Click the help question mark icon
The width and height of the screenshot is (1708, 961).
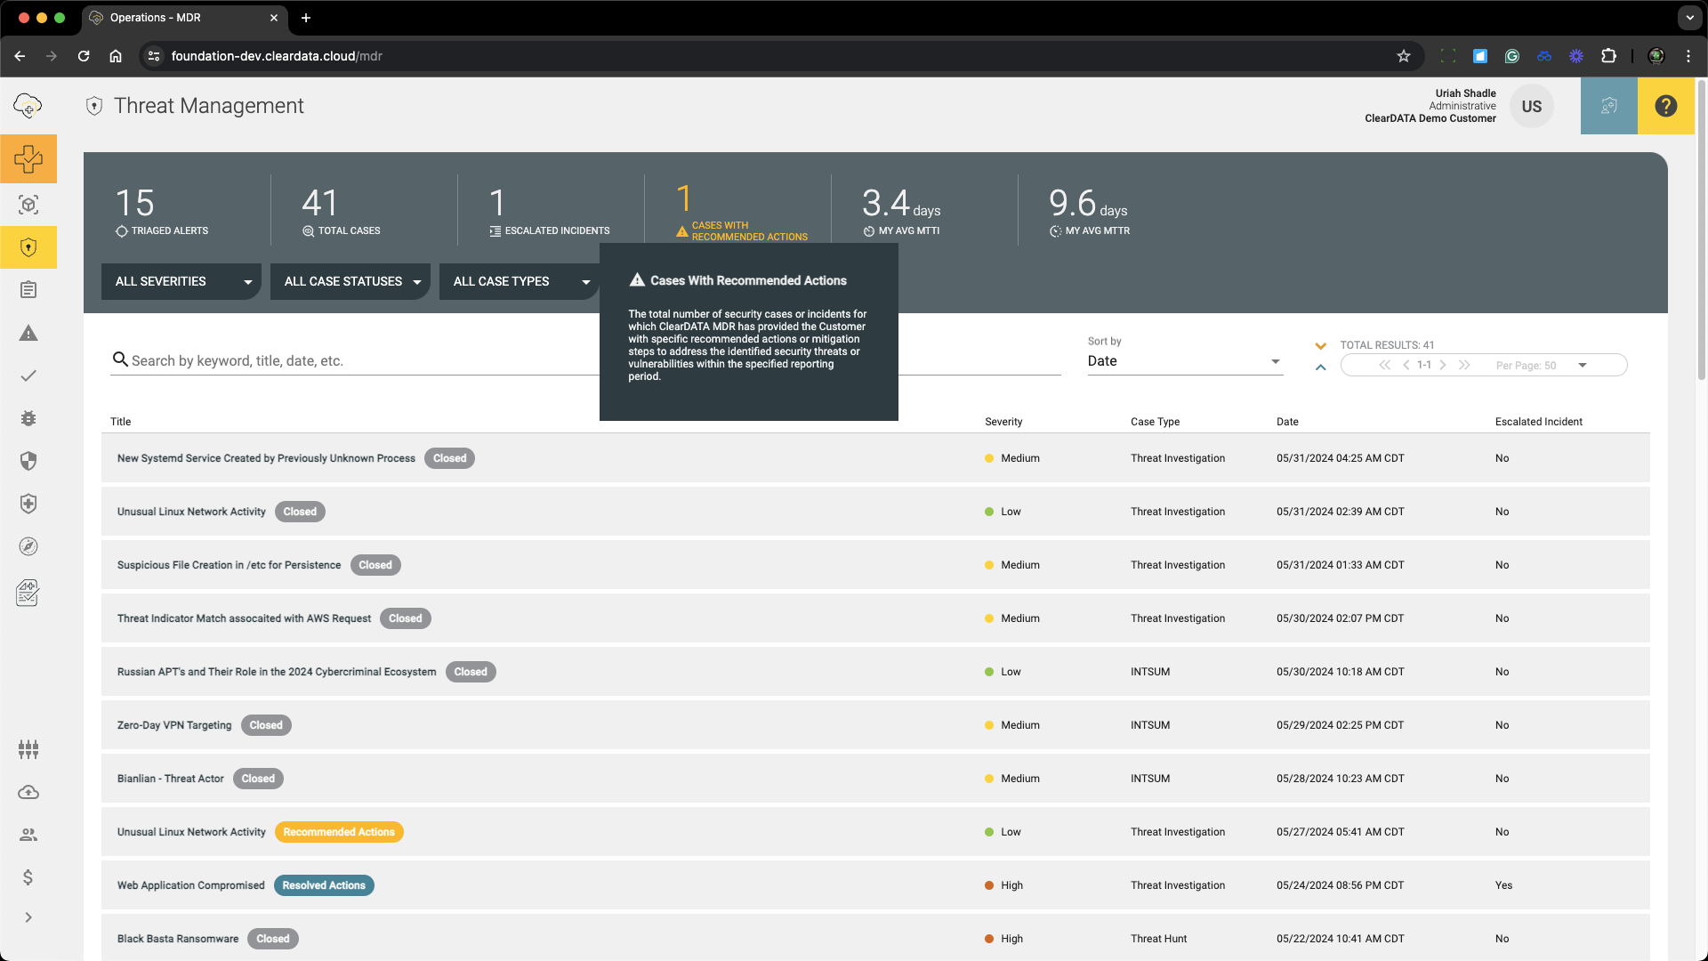1665,106
